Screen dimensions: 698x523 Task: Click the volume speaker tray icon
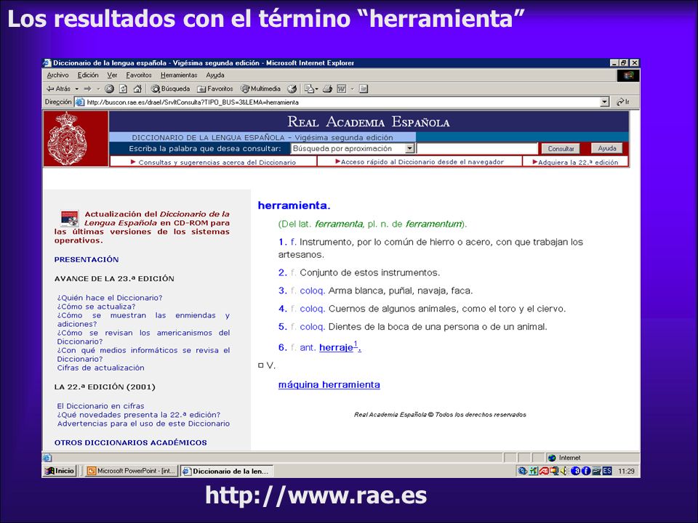(564, 471)
